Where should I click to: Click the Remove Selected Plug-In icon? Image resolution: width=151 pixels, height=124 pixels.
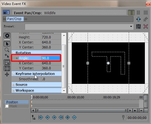click(146, 19)
